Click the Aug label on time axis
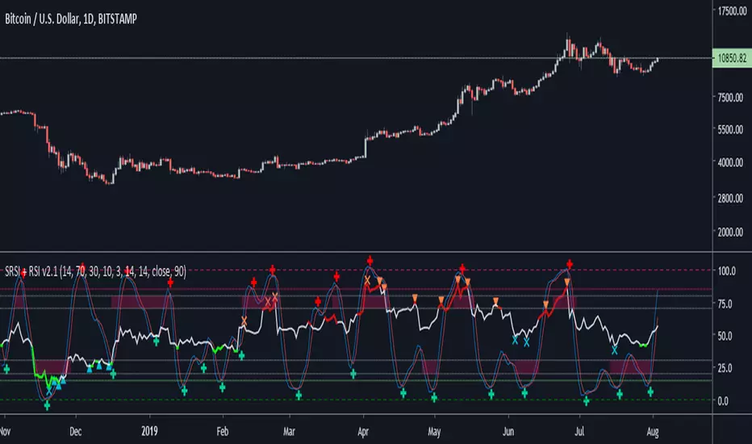The width and height of the screenshot is (752, 444). click(x=652, y=432)
